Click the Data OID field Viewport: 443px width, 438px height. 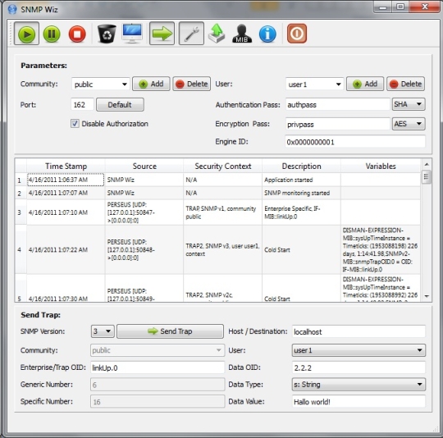pos(359,367)
